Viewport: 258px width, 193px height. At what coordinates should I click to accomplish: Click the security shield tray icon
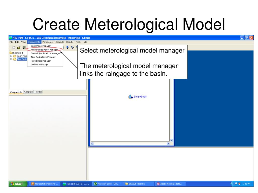point(239,184)
